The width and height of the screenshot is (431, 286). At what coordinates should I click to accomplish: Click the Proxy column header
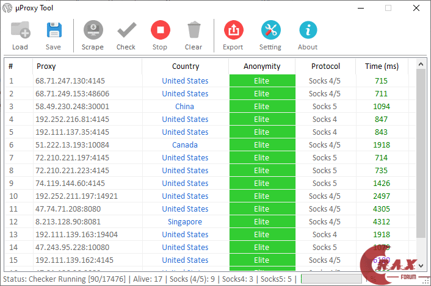coord(46,66)
